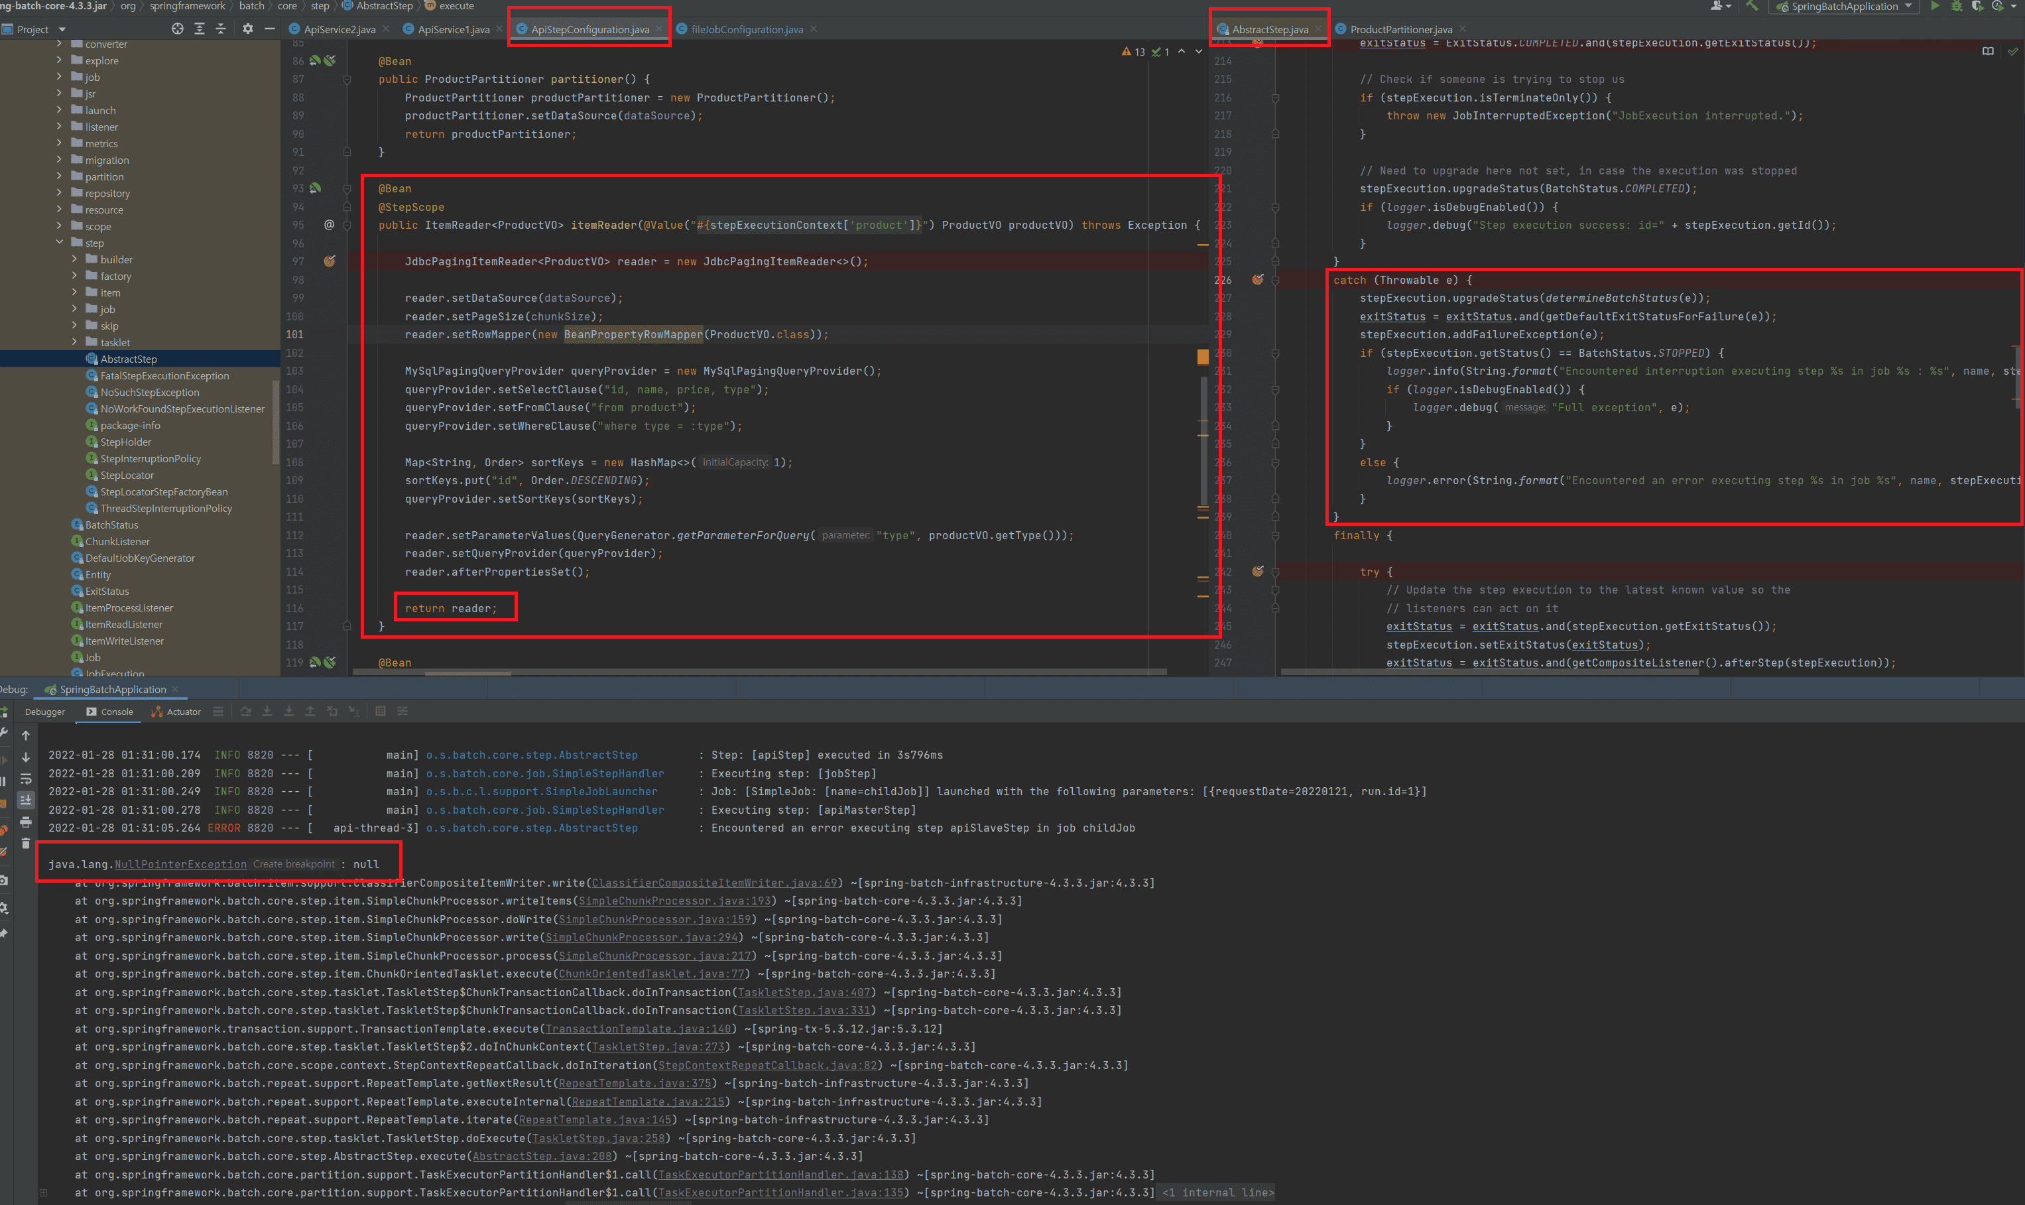The height and width of the screenshot is (1205, 2025).
Task: Click the Debug bug icon
Action: tap(1956, 6)
